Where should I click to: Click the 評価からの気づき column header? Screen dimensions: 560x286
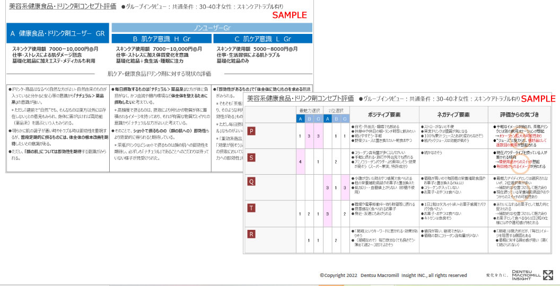(x=520, y=114)
